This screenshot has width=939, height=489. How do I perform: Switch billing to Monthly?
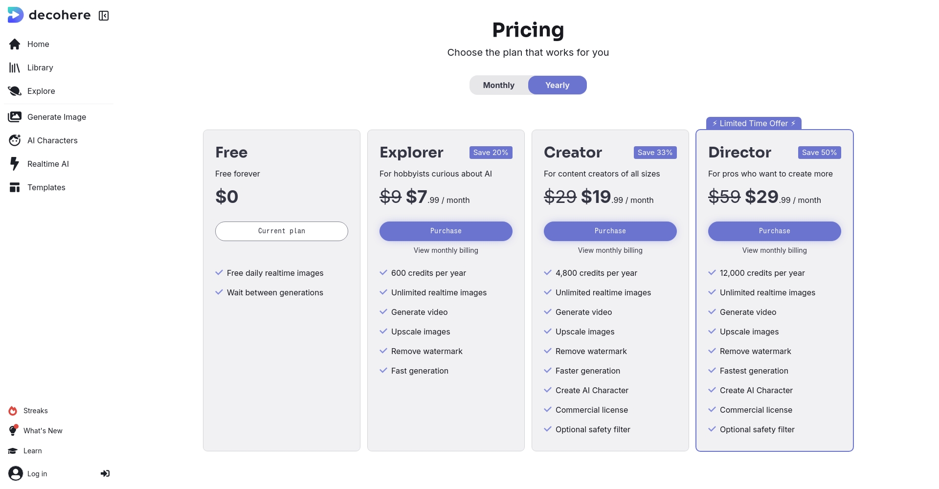point(498,85)
